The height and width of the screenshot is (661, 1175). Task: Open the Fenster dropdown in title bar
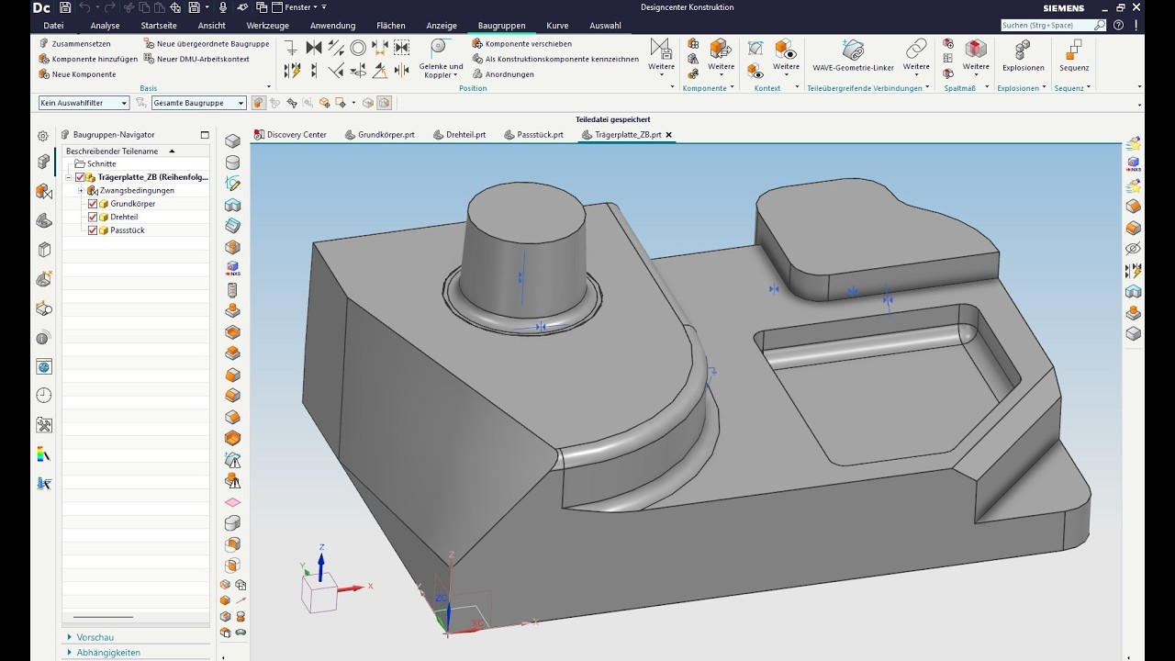point(299,7)
